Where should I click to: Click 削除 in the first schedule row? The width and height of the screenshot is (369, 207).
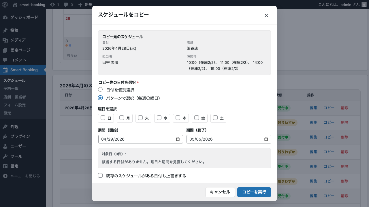point(344,108)
